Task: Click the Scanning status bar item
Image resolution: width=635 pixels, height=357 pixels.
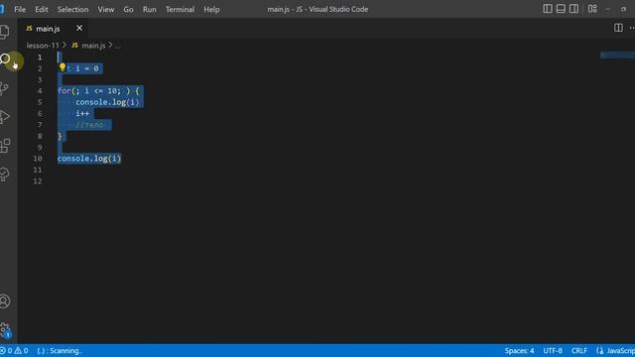Action: tap(60, 350)
